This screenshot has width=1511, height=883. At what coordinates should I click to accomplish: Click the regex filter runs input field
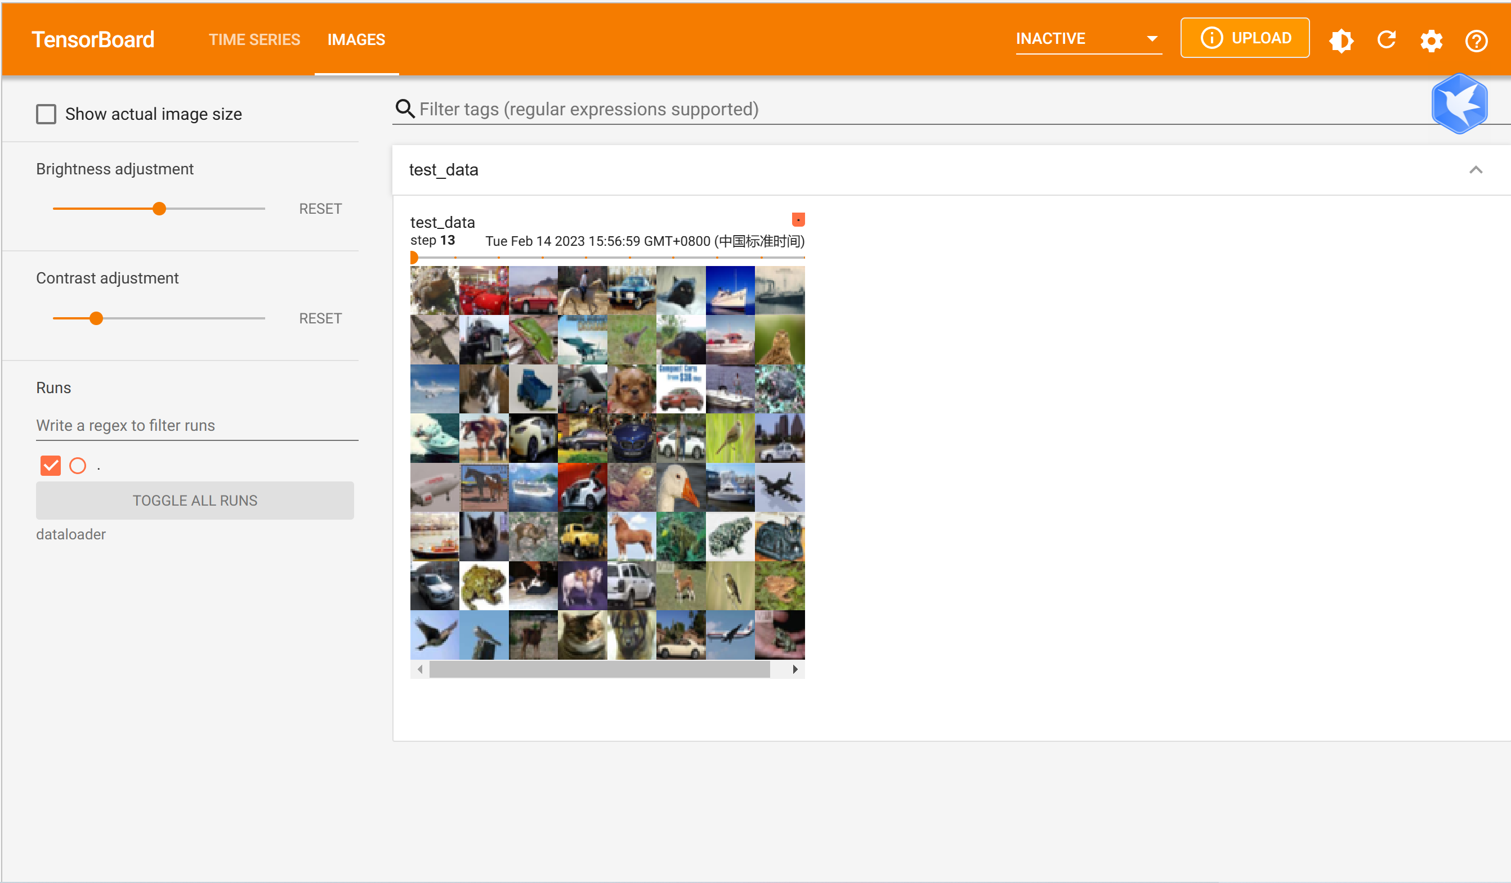(x=196, y=425)
